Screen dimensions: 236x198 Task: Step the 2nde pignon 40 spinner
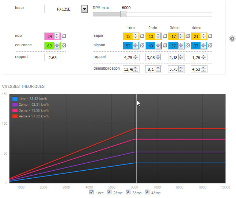158,46
